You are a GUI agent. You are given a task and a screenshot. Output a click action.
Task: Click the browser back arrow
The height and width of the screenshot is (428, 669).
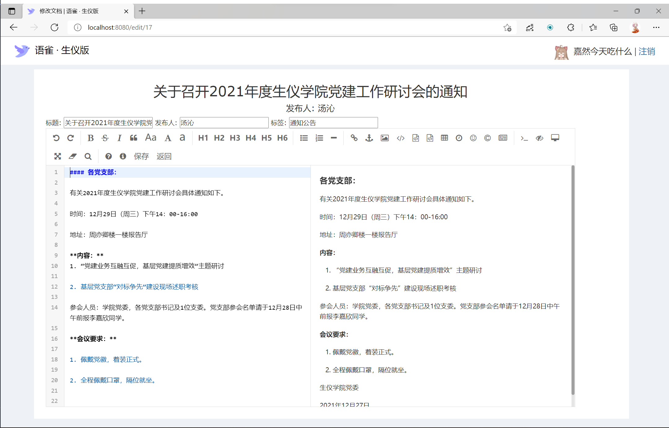coord(14,28)
